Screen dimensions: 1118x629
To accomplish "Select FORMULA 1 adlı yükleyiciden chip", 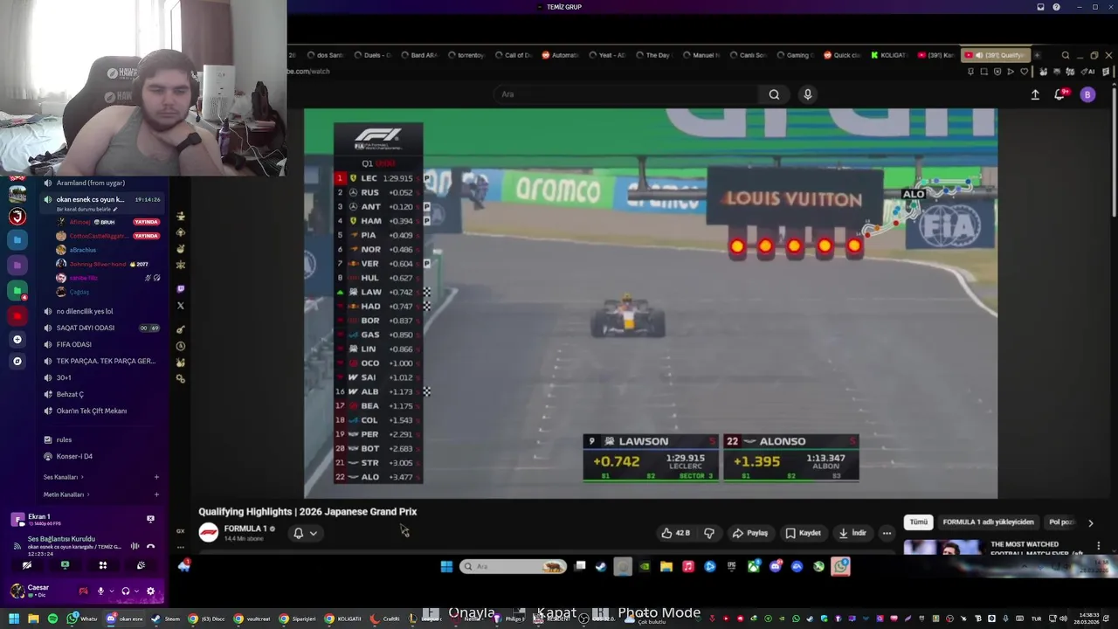I will click(x=988, y=522).
